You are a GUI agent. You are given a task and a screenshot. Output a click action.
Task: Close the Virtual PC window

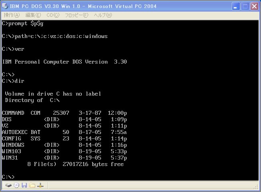(254, 6)
